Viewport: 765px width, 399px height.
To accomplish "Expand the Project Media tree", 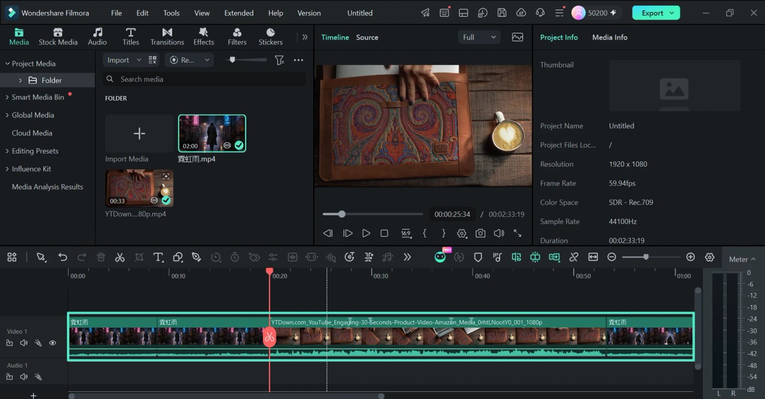I will (7, 64).
